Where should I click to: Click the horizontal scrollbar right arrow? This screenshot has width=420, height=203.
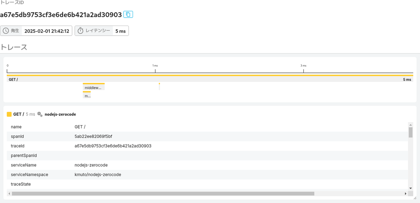tap(406, 193)
